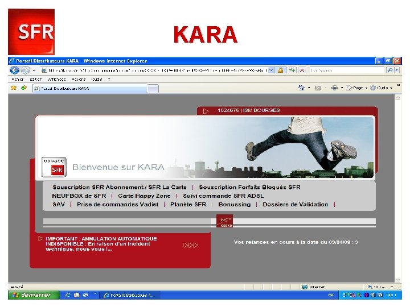Open the Dossiers de Validation link
The height and width of the screenshot is (307, 410).
click(296, 205)
